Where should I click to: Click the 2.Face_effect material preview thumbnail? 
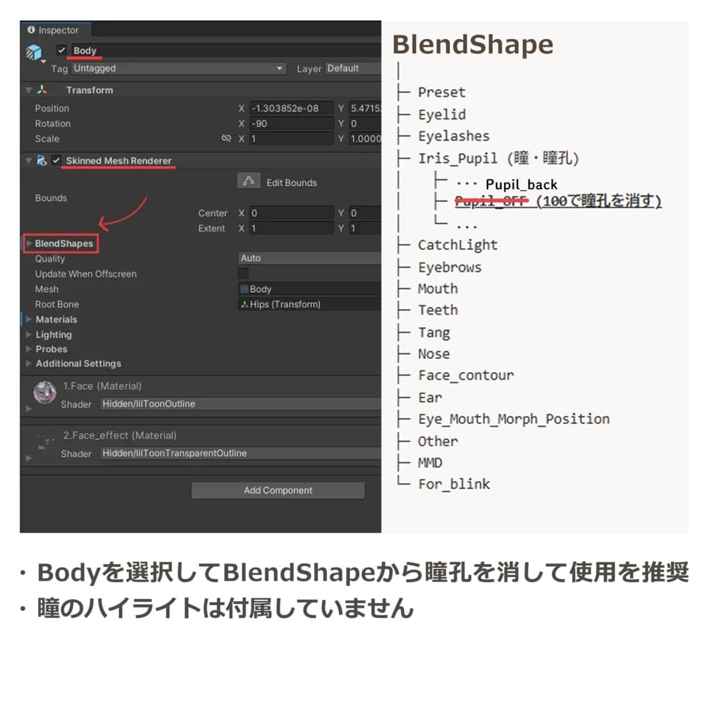point(45,442)
